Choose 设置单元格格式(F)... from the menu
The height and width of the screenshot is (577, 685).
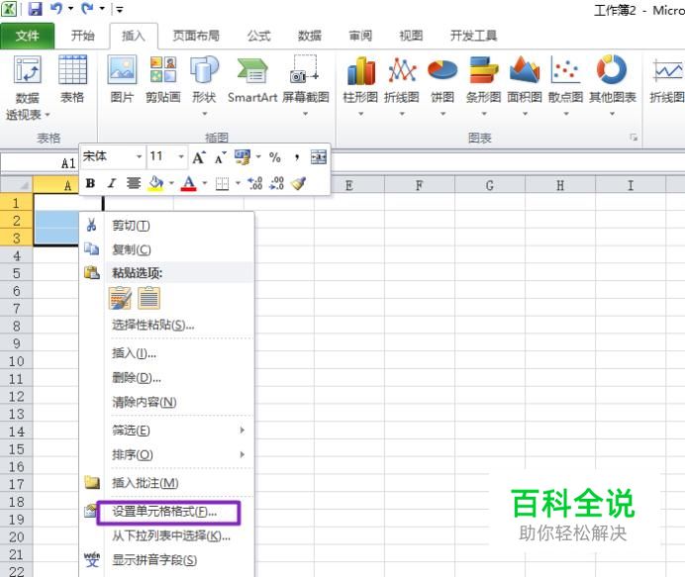pos(166,512)
